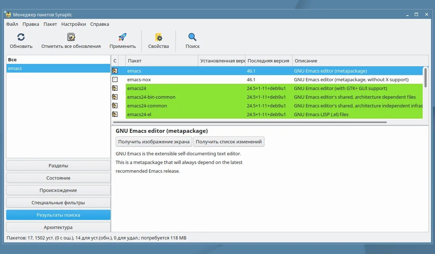This screenshot has width=435, height=254.
Task: Switch to Разделы filter view
Action: coord(58,165)
